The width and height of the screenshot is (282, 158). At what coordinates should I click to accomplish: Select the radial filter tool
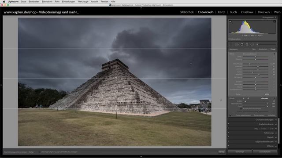click(252, 44)
